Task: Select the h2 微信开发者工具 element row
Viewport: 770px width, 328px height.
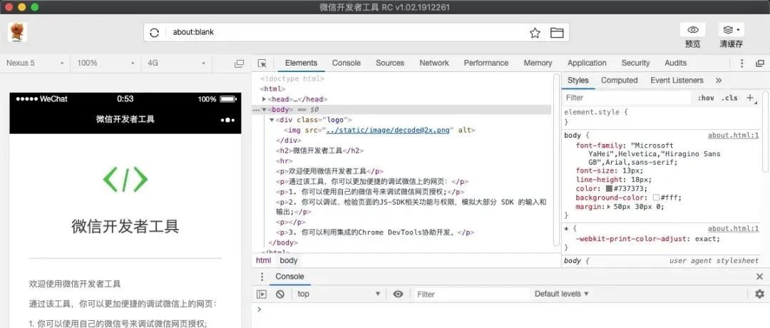Action: coord(320,150)
